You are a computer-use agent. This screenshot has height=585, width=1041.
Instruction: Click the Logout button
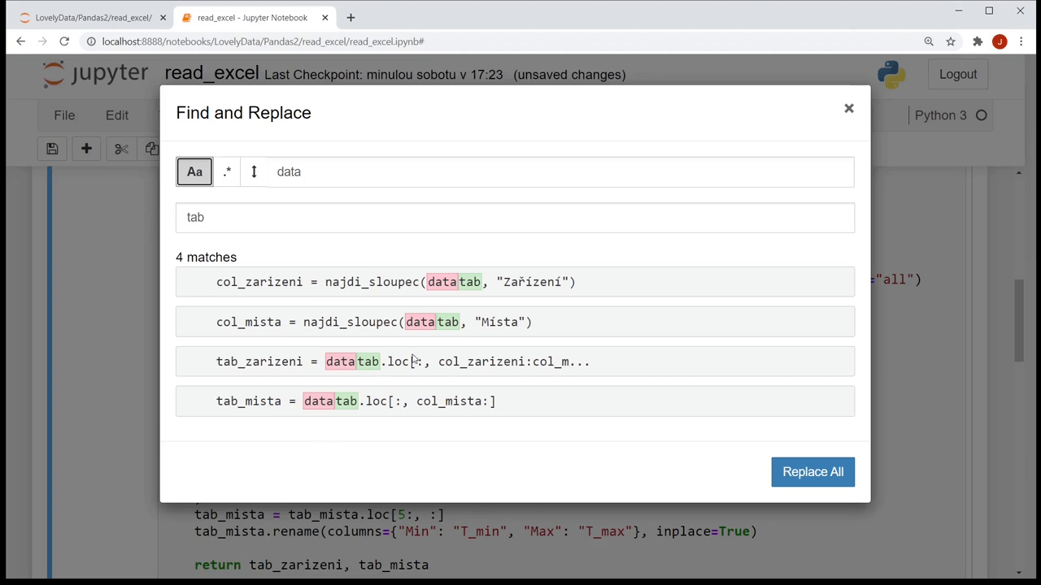957,74
